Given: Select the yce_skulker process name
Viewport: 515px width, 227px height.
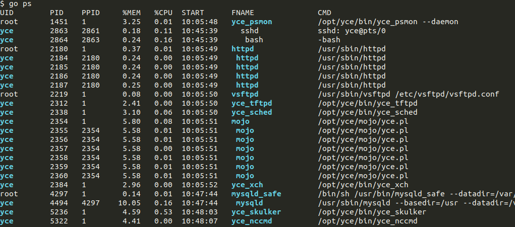Looking at the screenshot, I should pos(256,212).
